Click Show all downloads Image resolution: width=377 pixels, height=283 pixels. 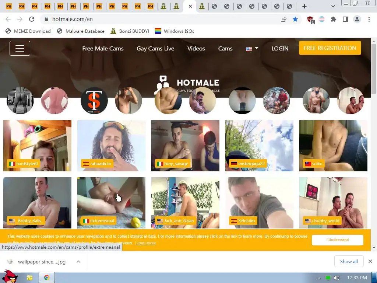point(349,261)
